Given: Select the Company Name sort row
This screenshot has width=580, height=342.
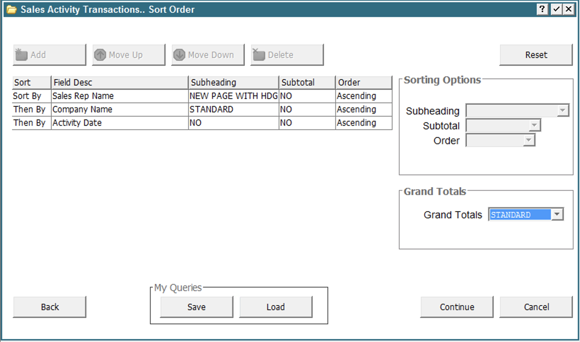Looking at the screenshot, I should click(82, 110).
